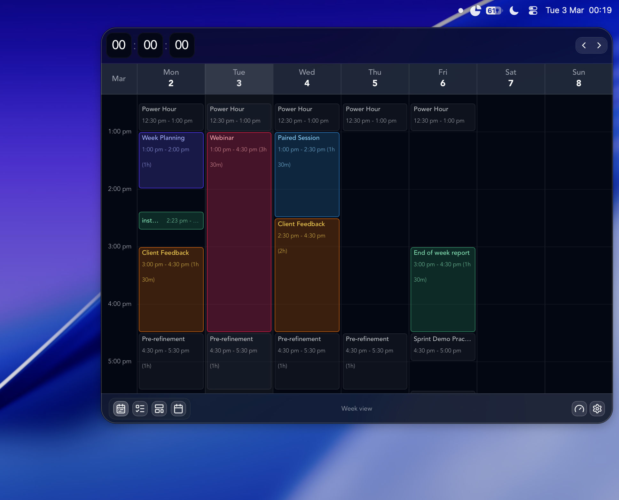This screenshot has height=500, width=619.
Task: Open the dashboard layout view
Action: tap(159, 409)
